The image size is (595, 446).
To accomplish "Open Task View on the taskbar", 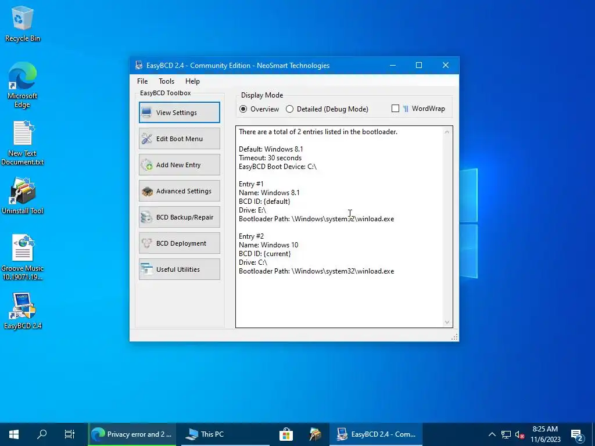I will pyautogui.click(x=70, y=434).
